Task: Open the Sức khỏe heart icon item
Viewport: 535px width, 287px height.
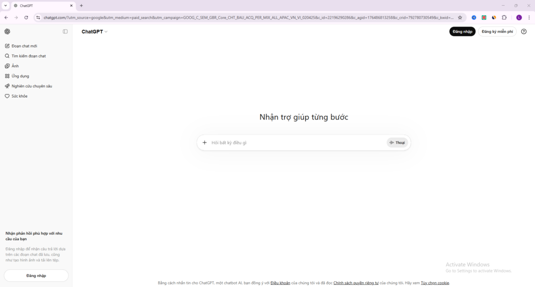Action: (7, 96)
